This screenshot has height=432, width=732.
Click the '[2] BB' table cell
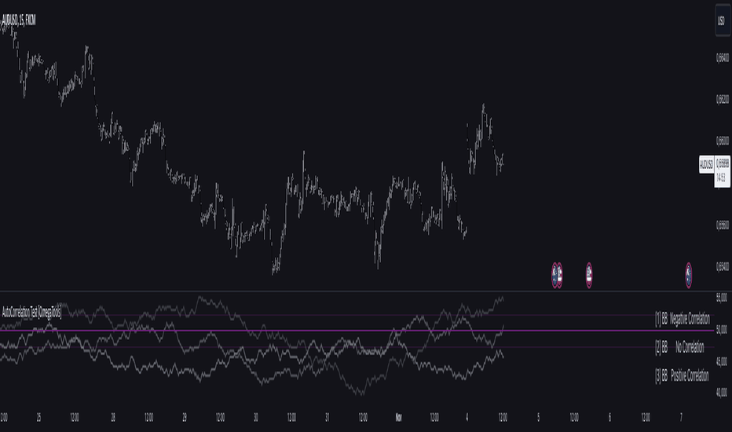661,347
